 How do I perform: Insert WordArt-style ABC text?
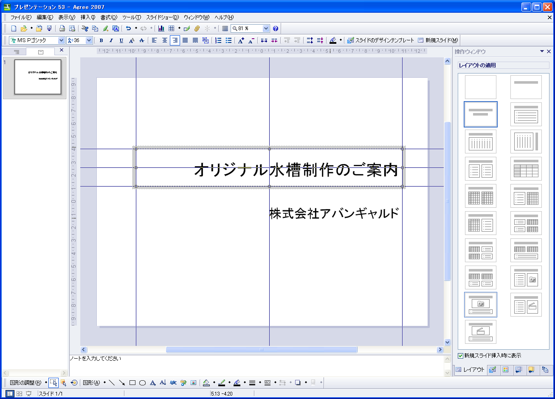click(173, 382)
